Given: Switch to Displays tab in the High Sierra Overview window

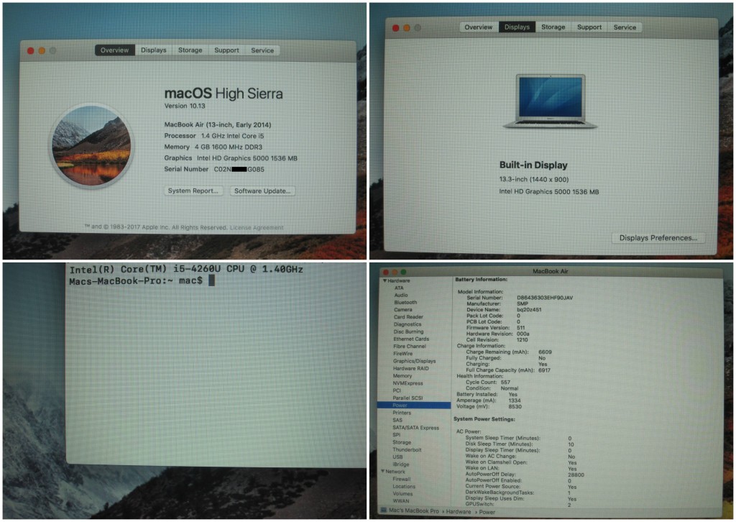Looking at the screenshot, I should click(154, 50).
